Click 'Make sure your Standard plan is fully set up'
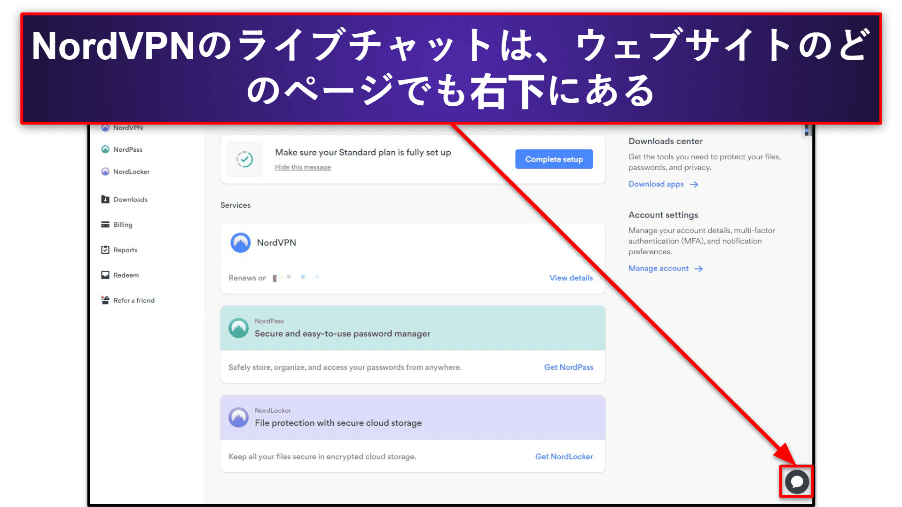 point(363,152)
